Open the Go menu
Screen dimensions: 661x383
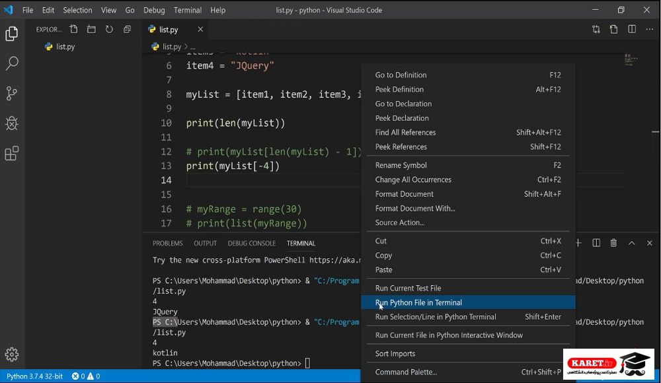pos(130,10)
